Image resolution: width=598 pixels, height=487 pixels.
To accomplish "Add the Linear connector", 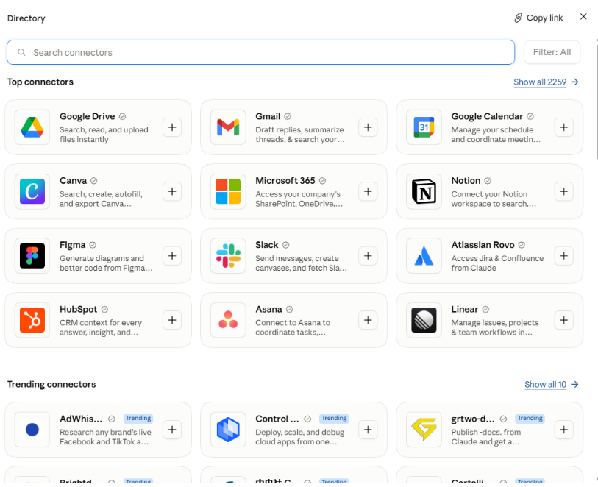I will (563, 320).
